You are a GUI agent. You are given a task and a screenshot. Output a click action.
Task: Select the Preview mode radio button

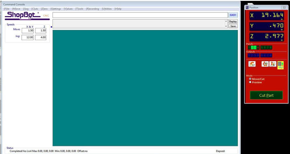(x=250, y=82)
